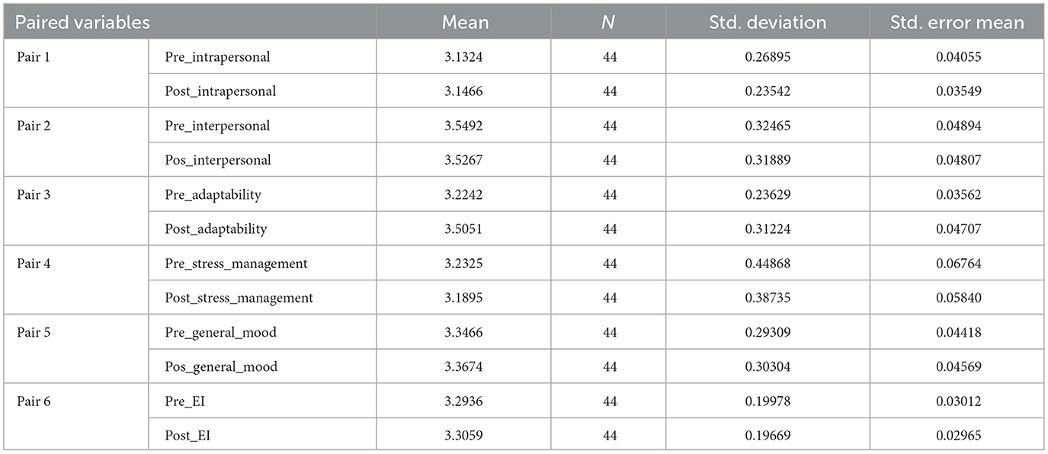Image resolution: width=1048 pixels, height=454 pixels.
Task: Click the std. error value 0.04055
Action: click(957, 57)
